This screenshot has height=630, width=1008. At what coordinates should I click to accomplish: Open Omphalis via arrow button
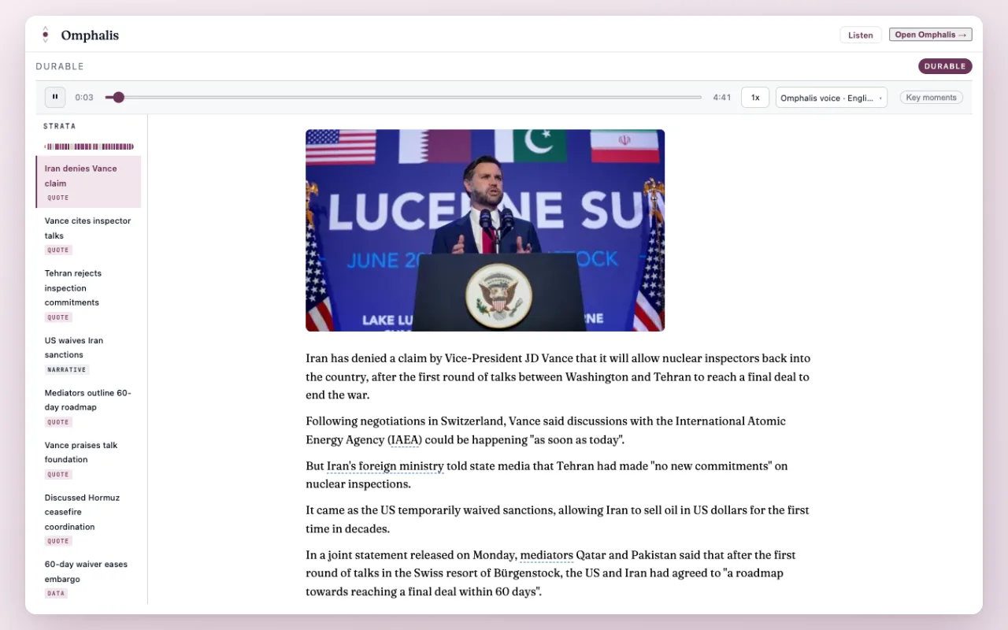pyautogui.click(x=931, y=35)
